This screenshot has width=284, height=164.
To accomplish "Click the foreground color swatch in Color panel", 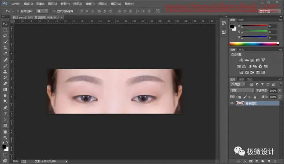I will (232, 27).
